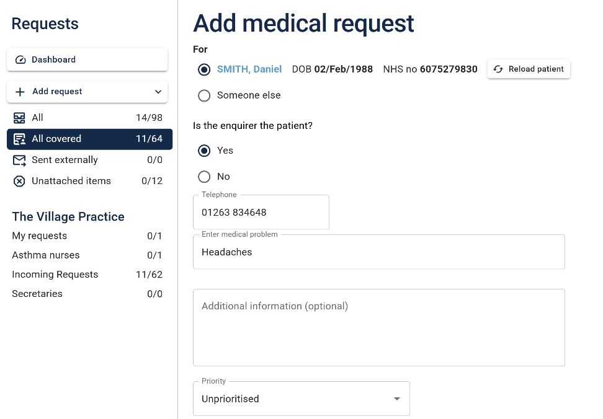Open the Secretaries group
Viewport: 603px width, 419px height.
[87, 294]
